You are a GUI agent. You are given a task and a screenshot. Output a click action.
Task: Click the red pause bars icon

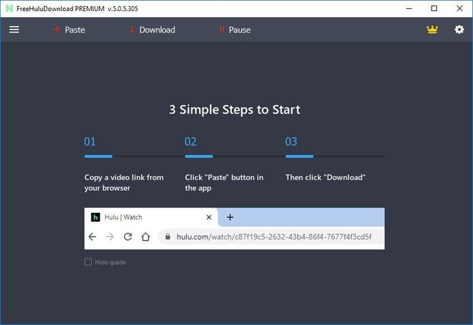[x=222, y=30]
